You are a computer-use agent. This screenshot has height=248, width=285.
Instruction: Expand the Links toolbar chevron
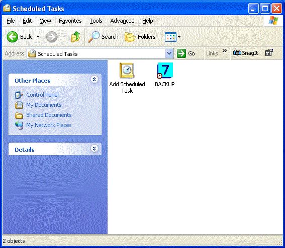(x=225, y=50)
